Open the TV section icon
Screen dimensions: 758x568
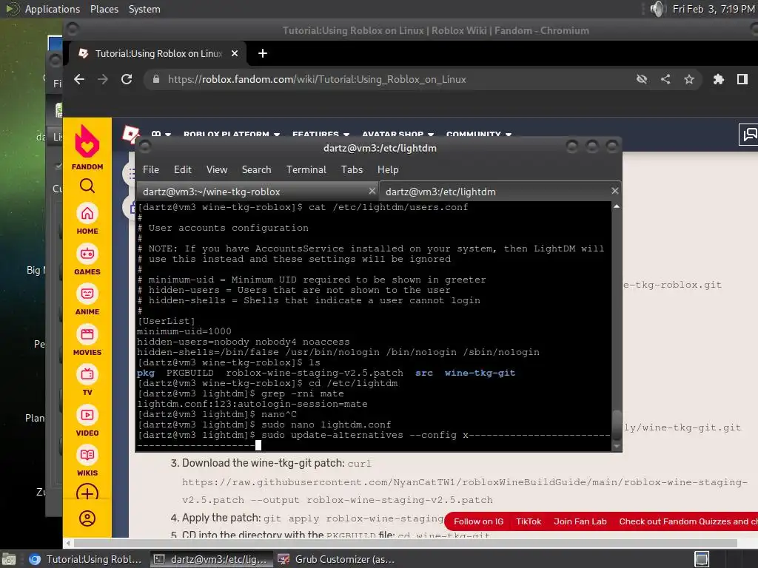[87, 374]
